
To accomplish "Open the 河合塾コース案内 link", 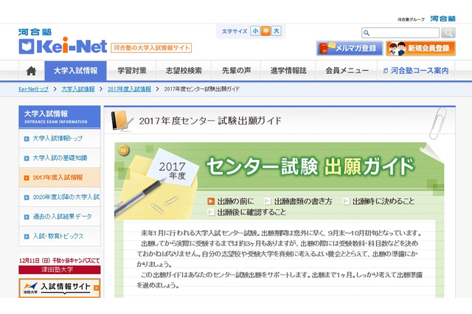I will click(416, 71).
